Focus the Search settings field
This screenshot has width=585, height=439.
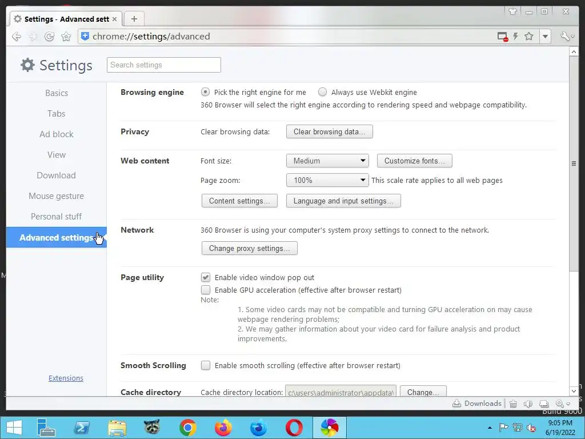pyautogui.click(x=164, y=65)
